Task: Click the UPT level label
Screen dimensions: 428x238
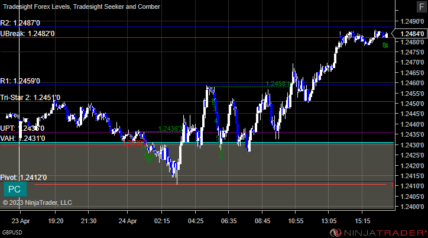Action: (22, 128)
